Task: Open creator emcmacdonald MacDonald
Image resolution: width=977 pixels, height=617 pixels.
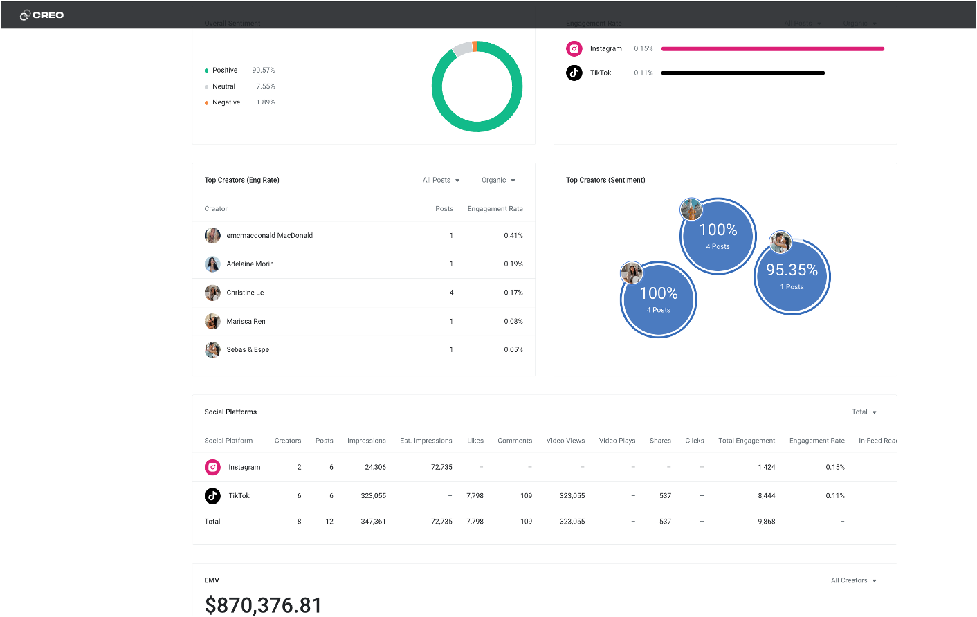Action: point(270,235)
